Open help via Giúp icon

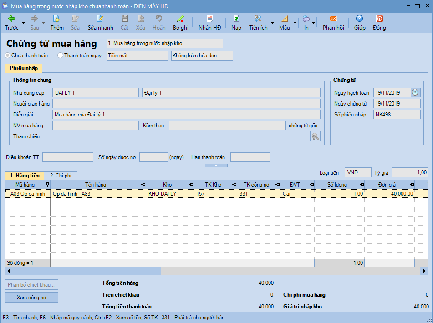(359, 19)
